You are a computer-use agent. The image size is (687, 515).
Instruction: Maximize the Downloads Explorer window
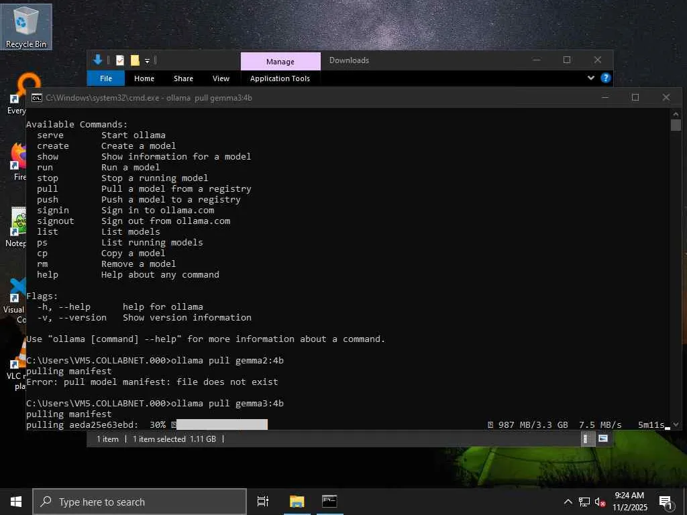566,60
